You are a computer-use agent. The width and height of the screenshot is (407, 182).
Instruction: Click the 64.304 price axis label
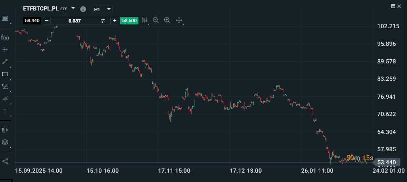[386, 132]
